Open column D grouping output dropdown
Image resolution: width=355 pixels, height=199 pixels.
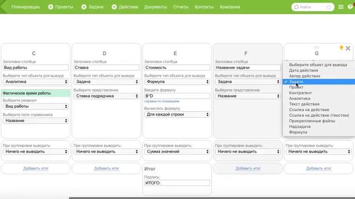pyautogui.click(x=106, y=151)
